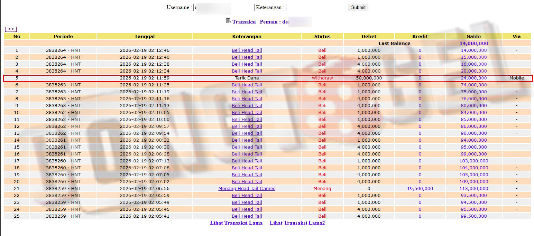Screen dimensions: 534x236
Task: Click the 113,000,000 saldo value
Action: tap(474, 188)
